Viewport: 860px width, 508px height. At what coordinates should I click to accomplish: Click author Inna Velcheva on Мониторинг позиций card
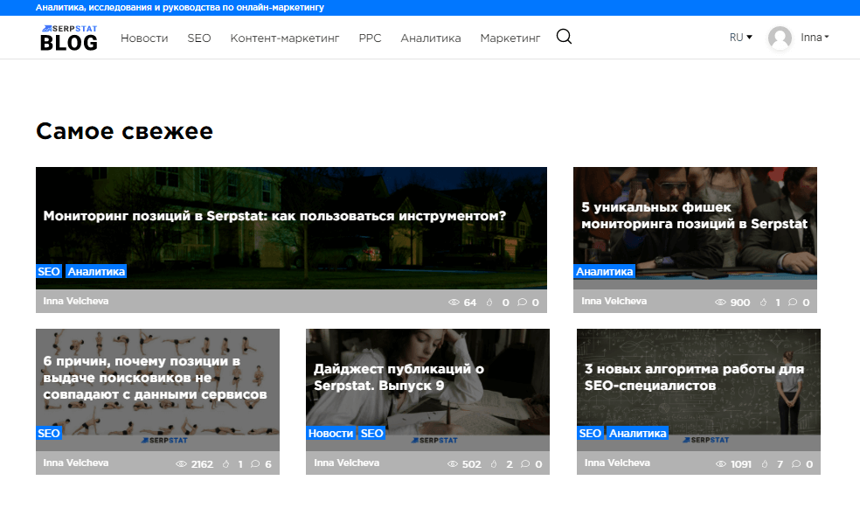click(x=76, y=301)
